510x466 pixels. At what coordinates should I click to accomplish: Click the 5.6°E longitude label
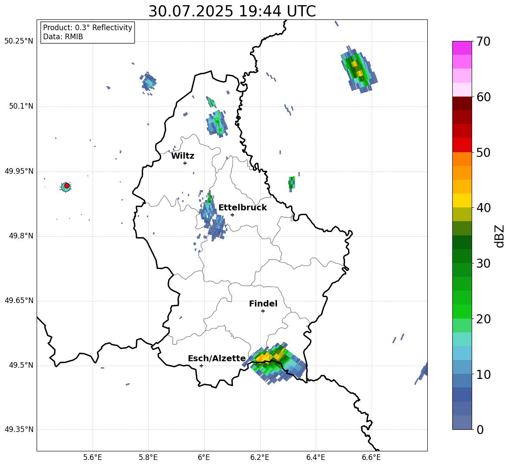93,457
